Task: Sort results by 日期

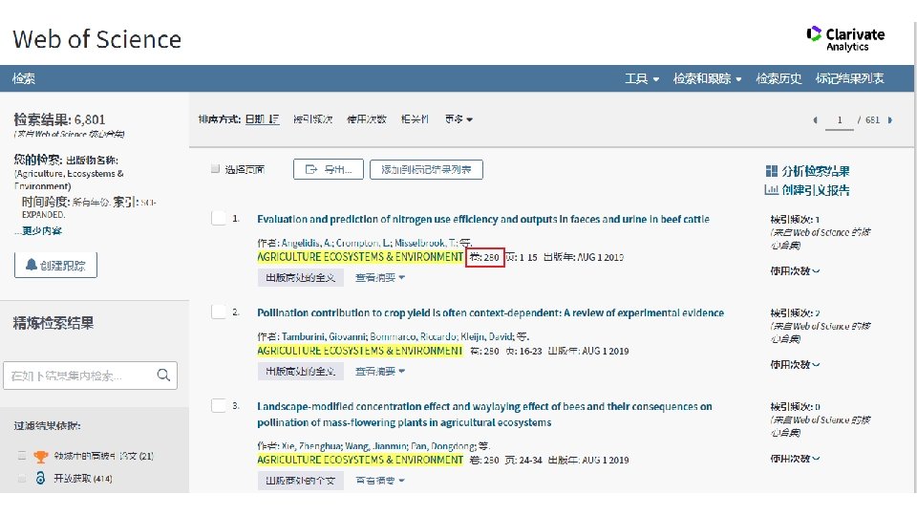Action: (x=262, y=119)
